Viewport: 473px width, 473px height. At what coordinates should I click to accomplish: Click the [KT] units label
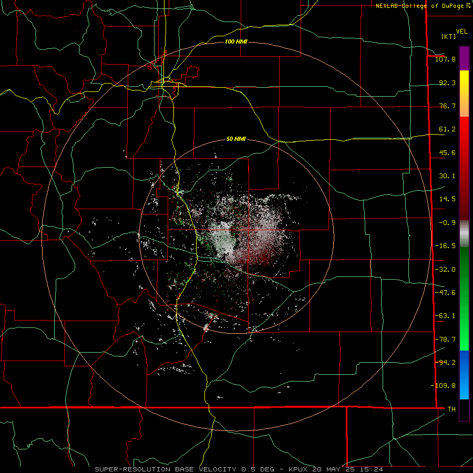(449, 36)
